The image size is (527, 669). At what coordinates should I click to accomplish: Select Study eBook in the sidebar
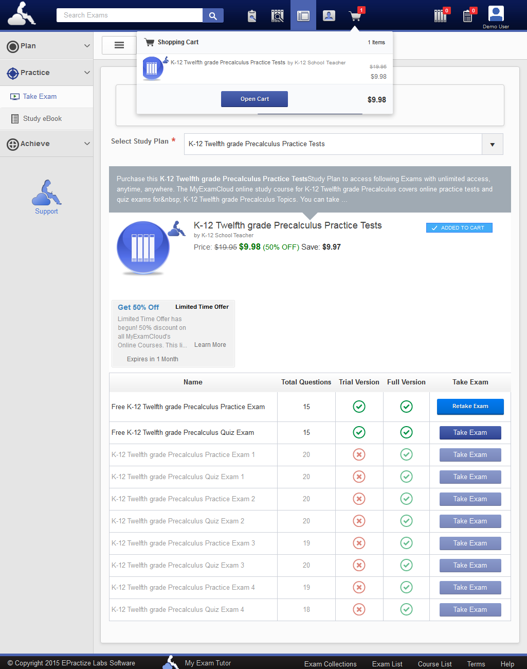42,118
